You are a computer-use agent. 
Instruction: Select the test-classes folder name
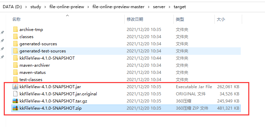pyautogui.click(x=31, y=79)
